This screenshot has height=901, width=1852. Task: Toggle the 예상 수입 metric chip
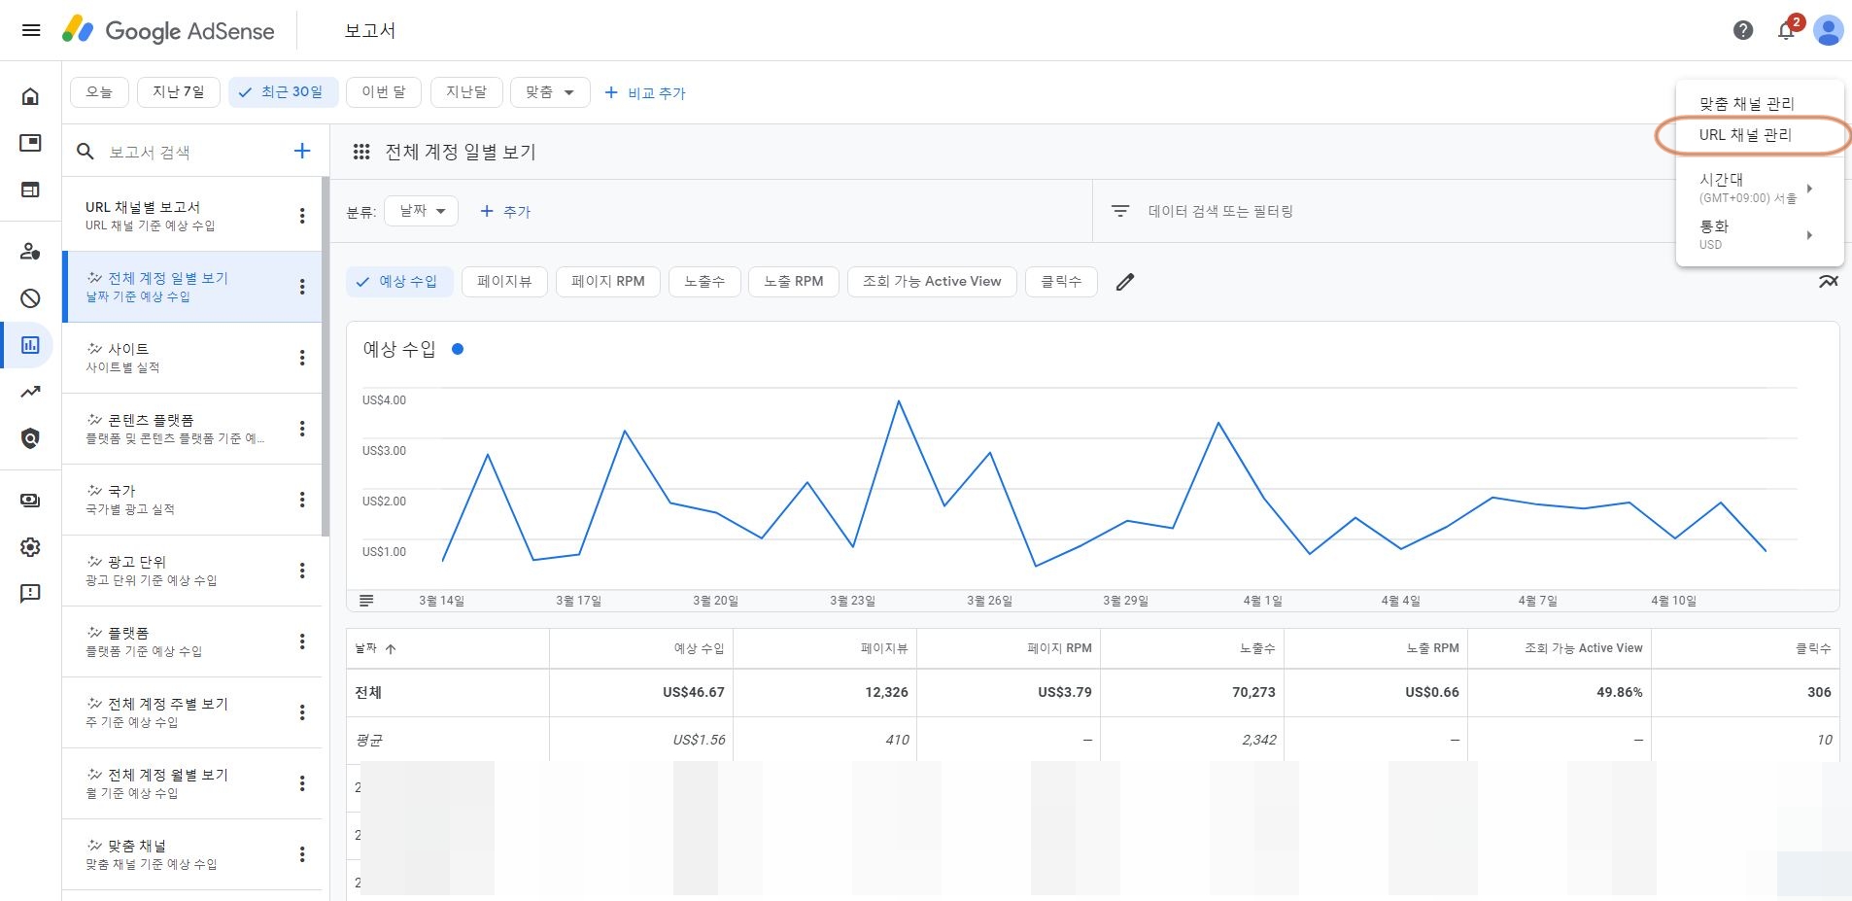pos(398,282)
